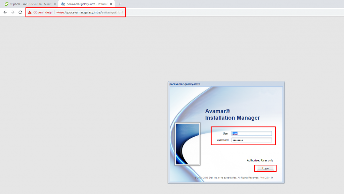Click the Login button
This screenshot has height=194, width=344.
pyautogui.click(x=265, y=168)
